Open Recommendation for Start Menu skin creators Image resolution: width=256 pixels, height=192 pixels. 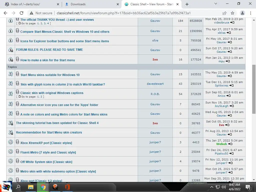[49, 132]
